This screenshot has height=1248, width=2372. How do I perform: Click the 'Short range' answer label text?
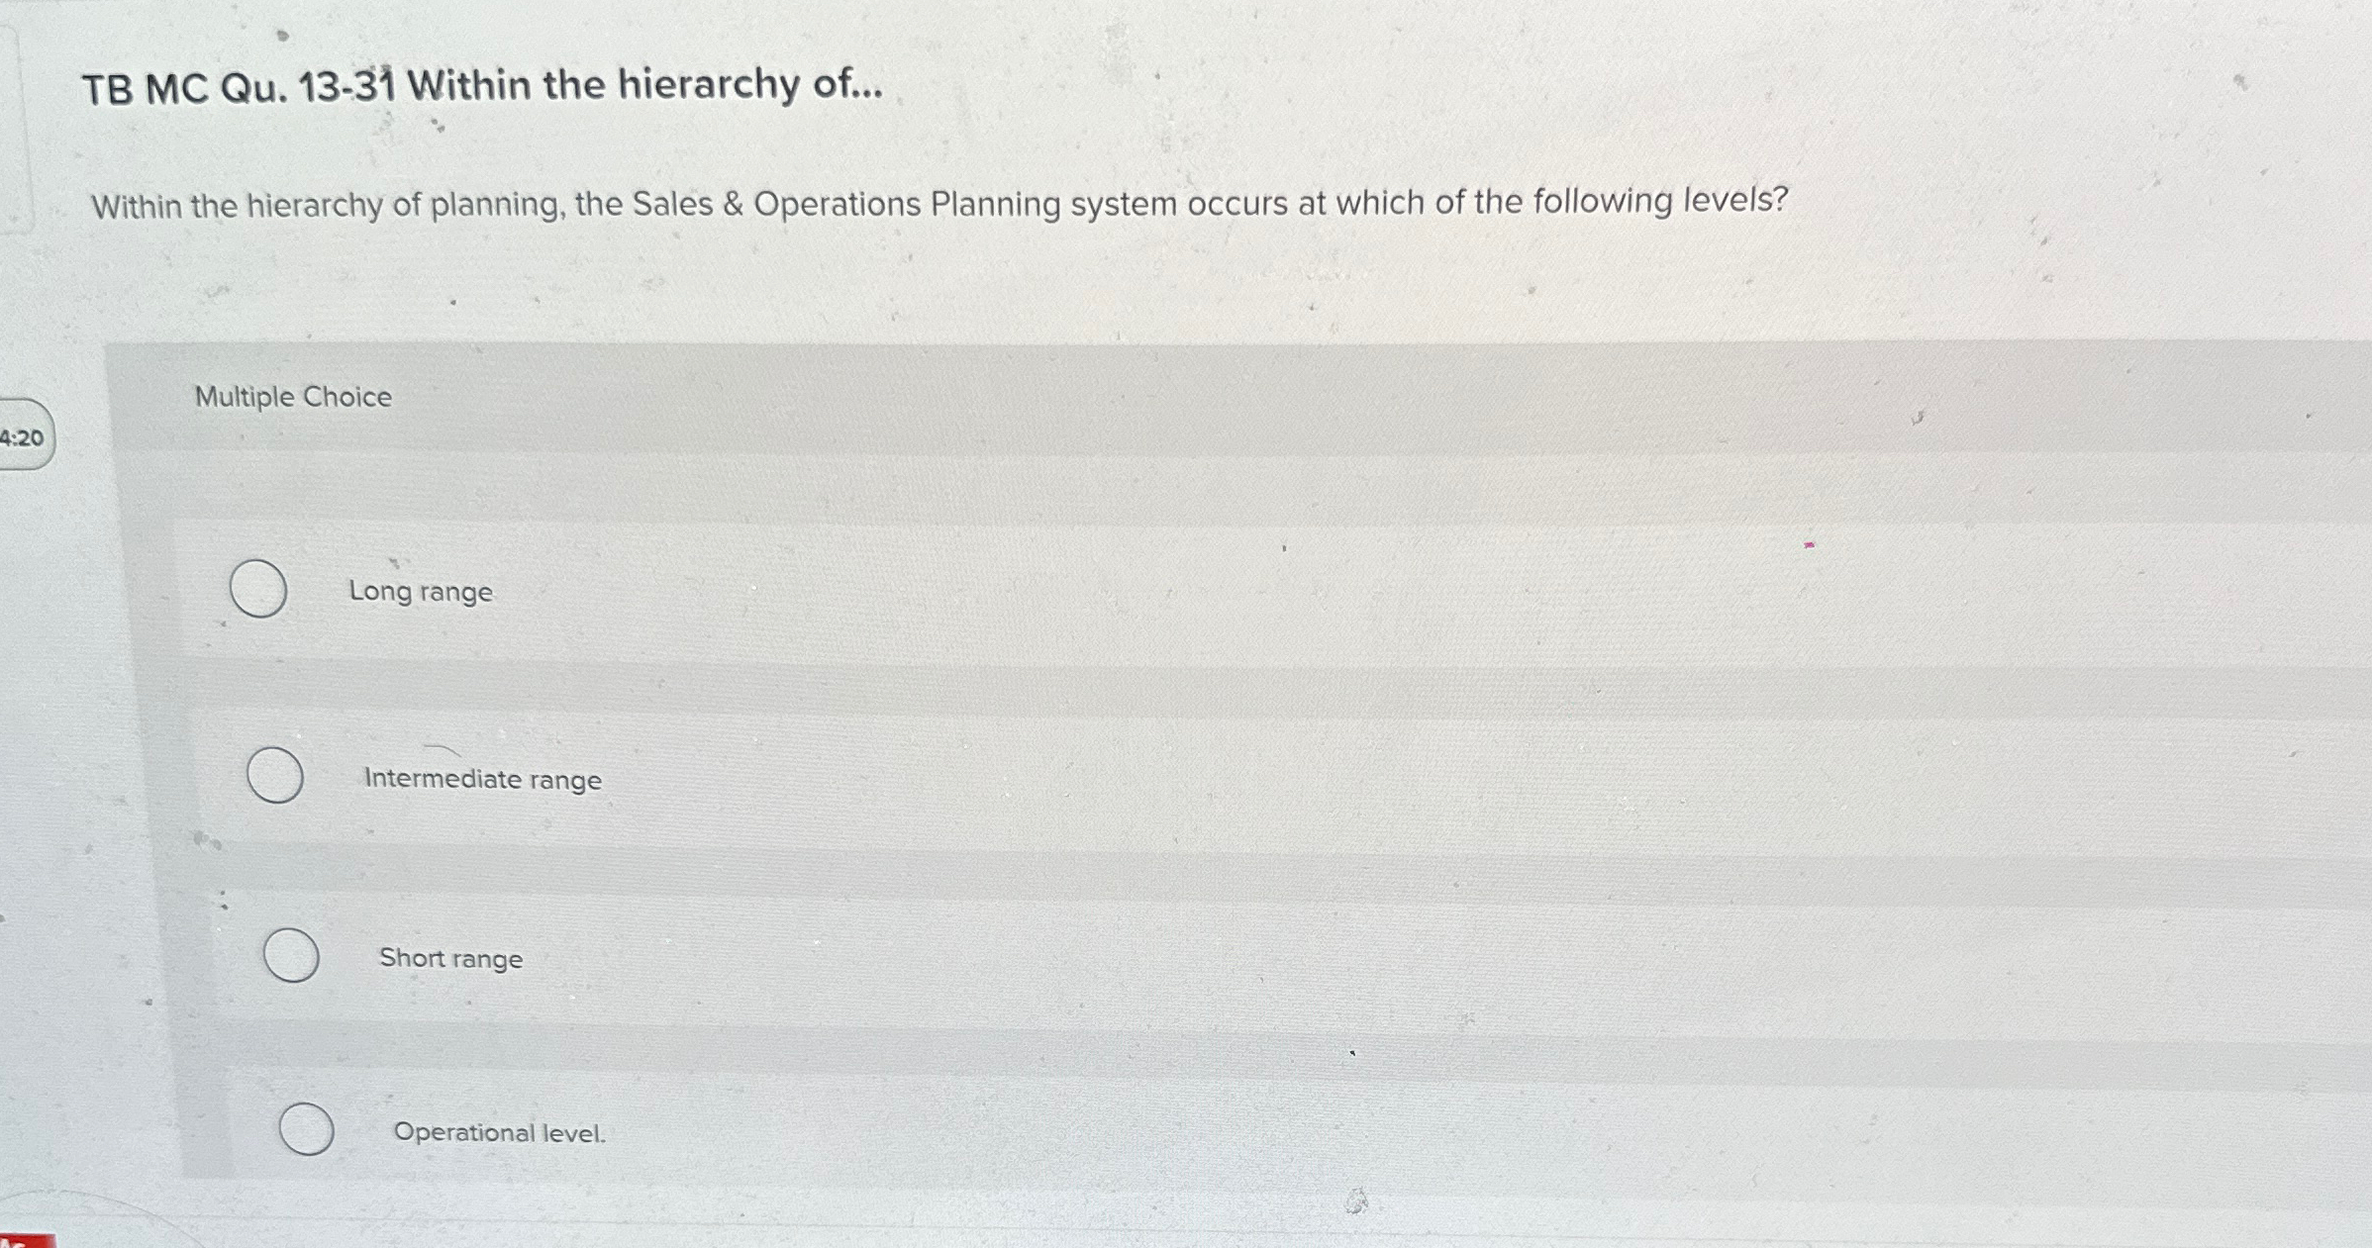[451, 957]
